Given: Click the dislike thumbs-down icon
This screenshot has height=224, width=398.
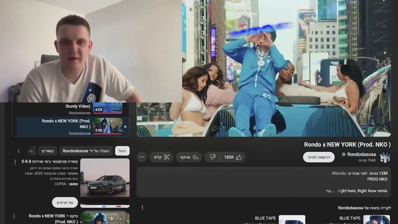Looking at the screenshot, I should coord(213,157).
